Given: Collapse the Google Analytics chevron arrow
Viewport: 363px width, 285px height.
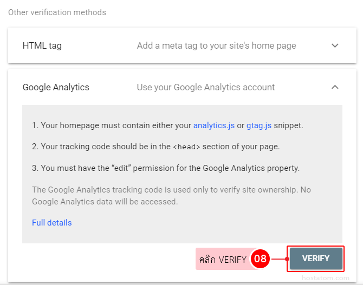Looking at the screenshot, I should (x=335, y=87).
